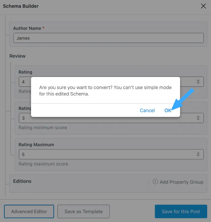Click the Rating Maximum label
Image resolution: width=211 pixels, height=222 pixels.
[x=36, y=145]
